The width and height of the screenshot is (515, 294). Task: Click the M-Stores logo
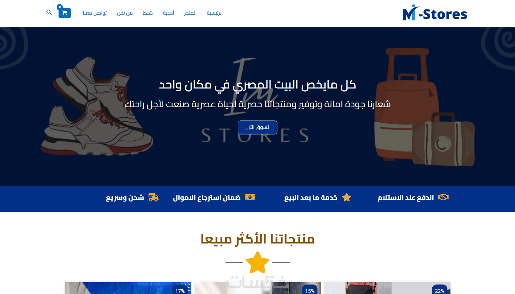pyautogui.click(x=435, y=13)
